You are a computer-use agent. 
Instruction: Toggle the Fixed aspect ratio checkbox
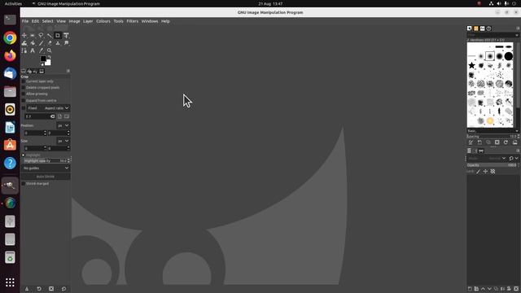click(24, 108)
